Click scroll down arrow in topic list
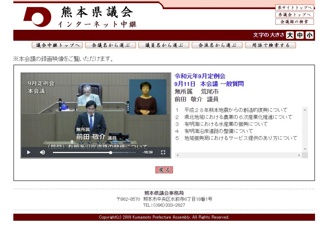 tap(305, 149)
